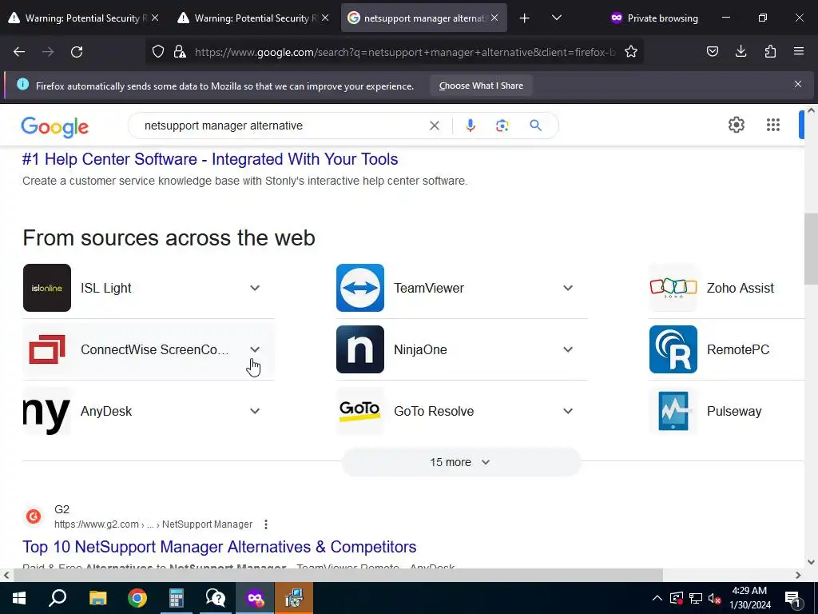Open the Firefox application menu
818x614 pixels.
point(799,51)
